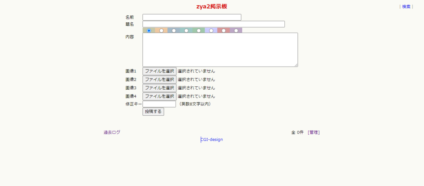Click 選択されていません text beside 画像1
The width and height of the screenshot is (424, 186).
(196, 71)
